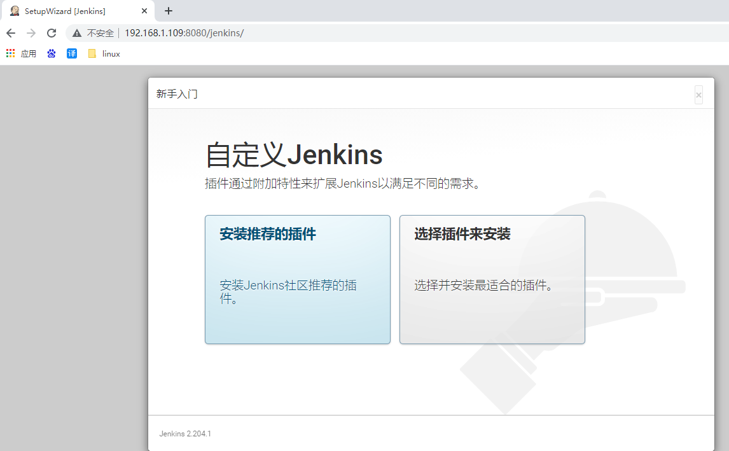
Task: Open the Baidu paw bookmark
Action: [51, 53]
